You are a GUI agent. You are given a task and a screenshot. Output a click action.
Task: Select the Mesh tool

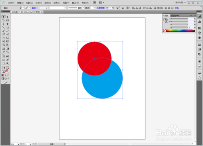4,49
